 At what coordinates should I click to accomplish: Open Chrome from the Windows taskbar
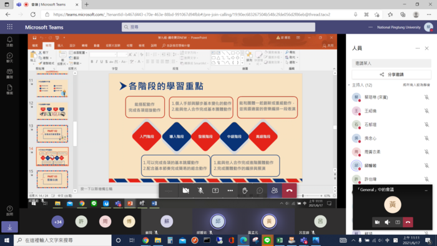tap(145, 240)
